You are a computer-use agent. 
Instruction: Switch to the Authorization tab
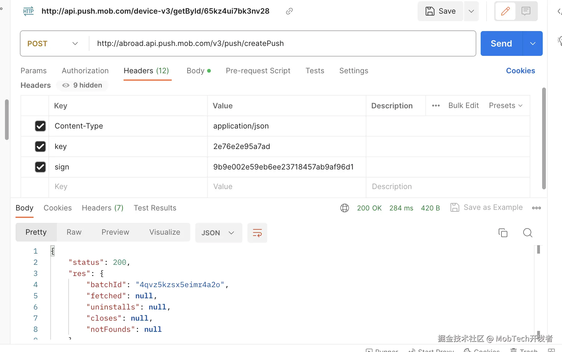click(x=85, y=71)
